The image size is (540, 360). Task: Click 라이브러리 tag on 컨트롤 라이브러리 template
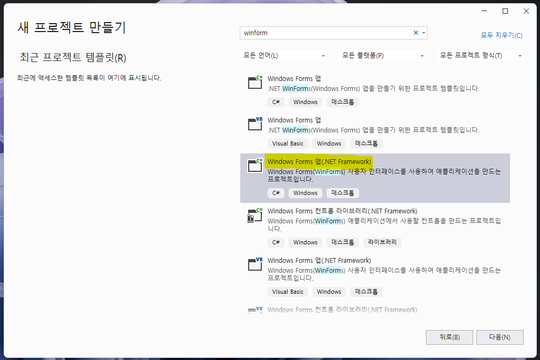pyautogui.click(x=382, y=242)
